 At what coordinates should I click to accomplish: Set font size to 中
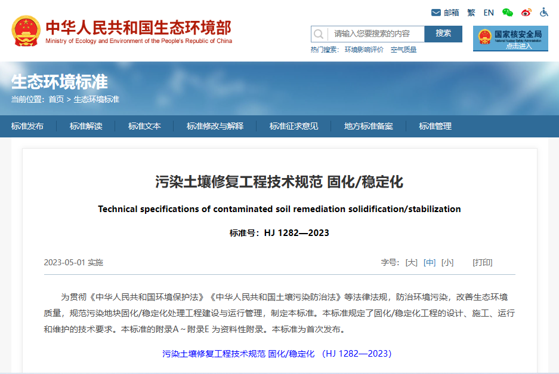(x=429, y=263)
